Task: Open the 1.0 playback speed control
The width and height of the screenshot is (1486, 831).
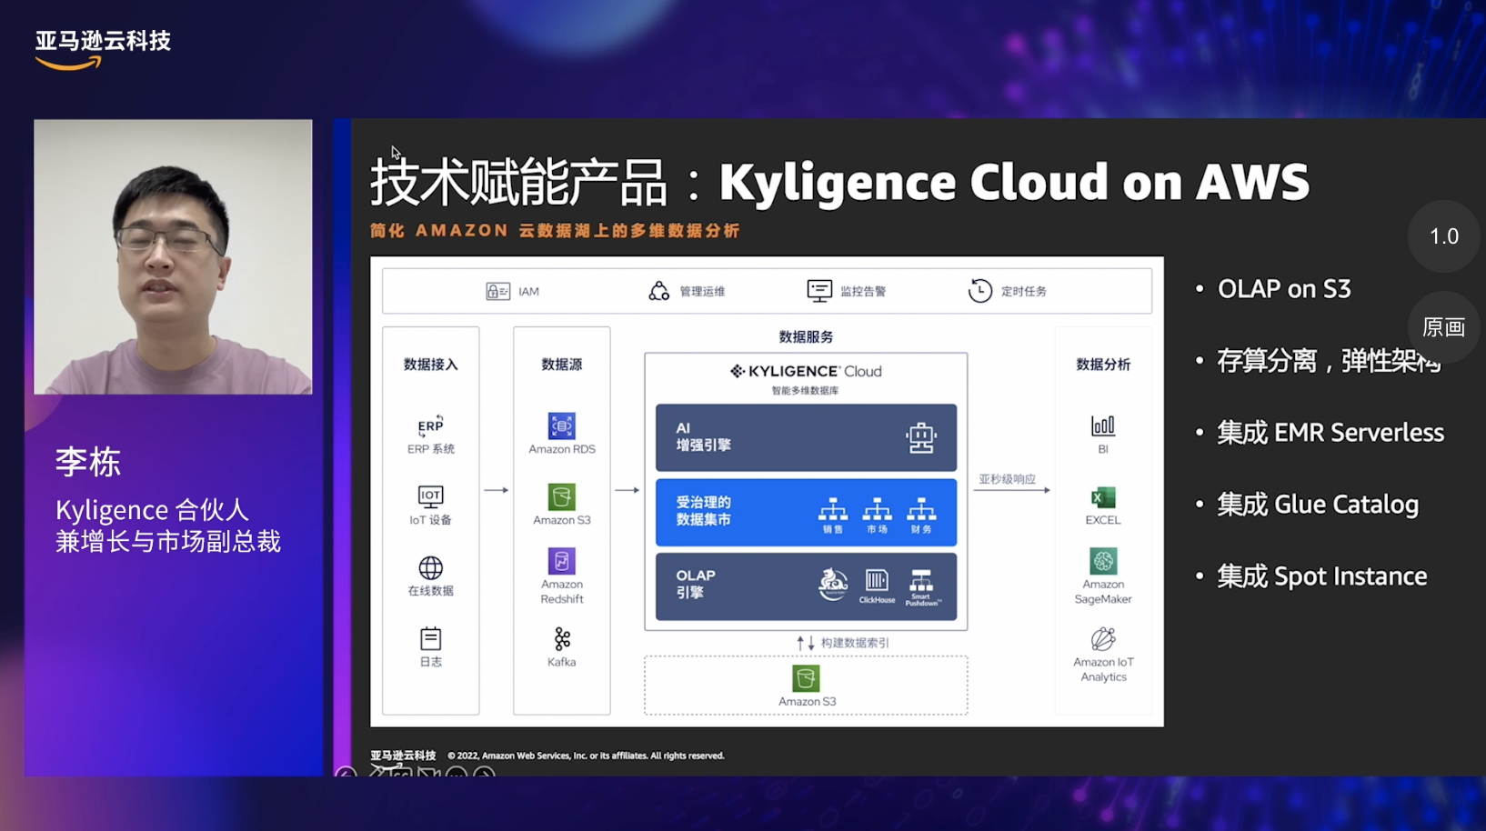Action: 1444,236
